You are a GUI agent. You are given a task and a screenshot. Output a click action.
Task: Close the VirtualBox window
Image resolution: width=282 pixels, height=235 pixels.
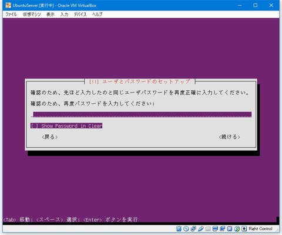(x=271, y=5)
